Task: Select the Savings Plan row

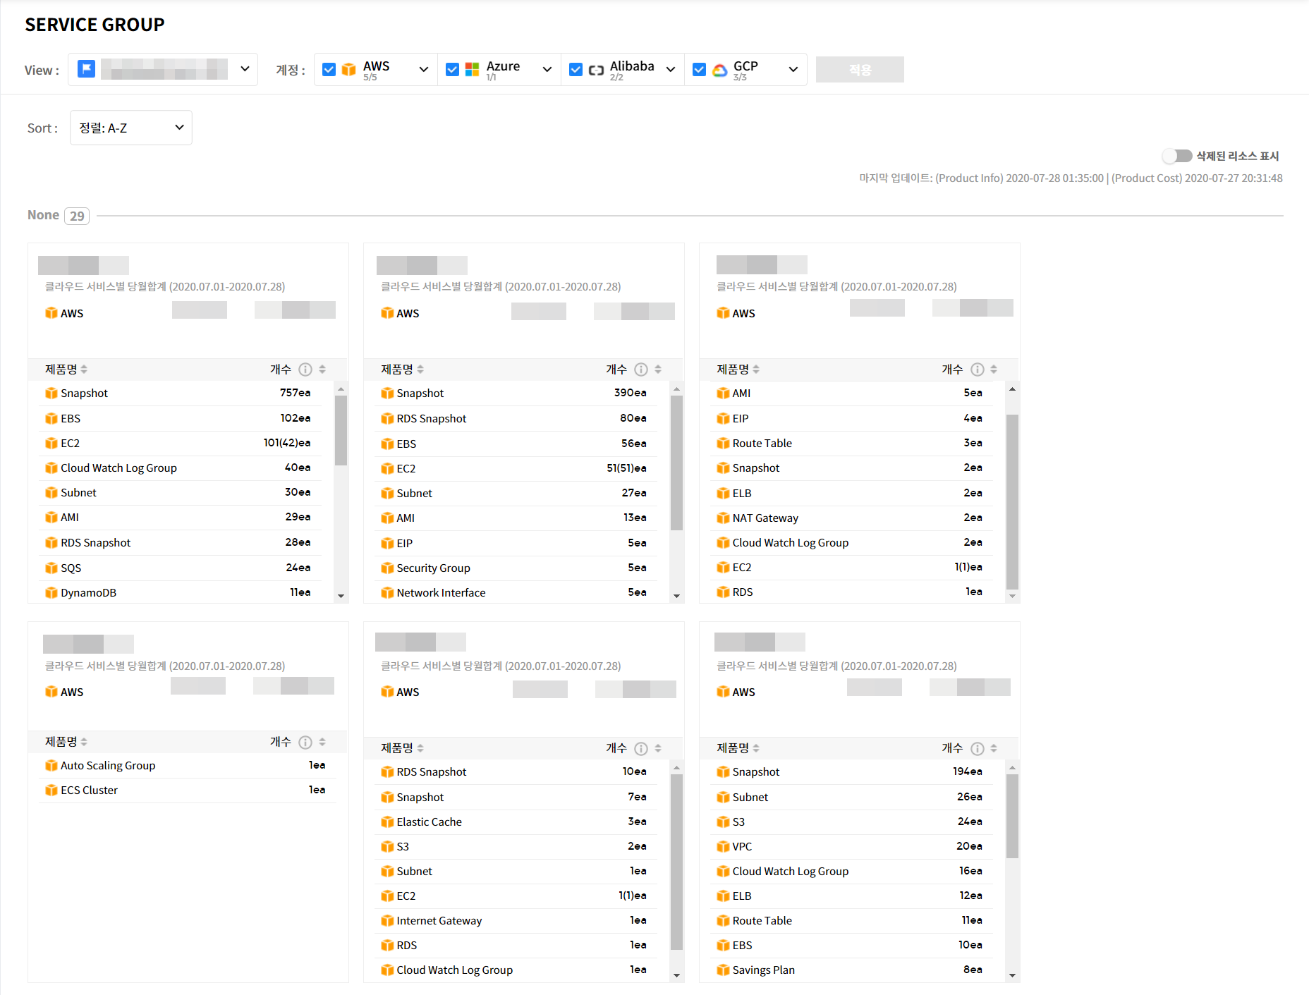Action: pos(763,970)
